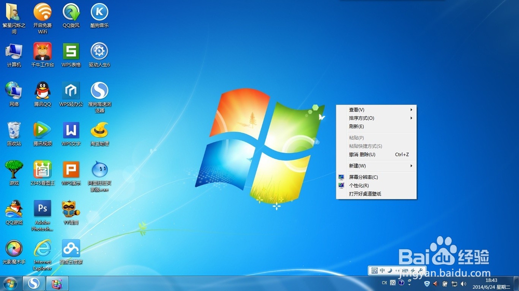The width and height of the screenshot is (519, 291).
Task: Select the 腾讯视频 desktop icon
Action: click(x=43, y=130)
